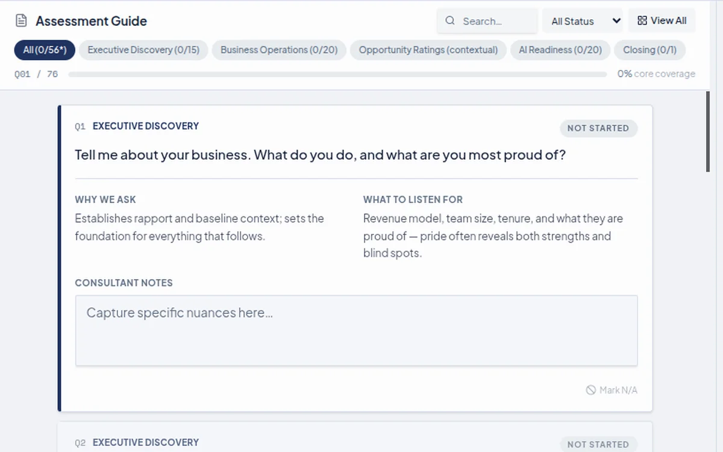Click the core coverage progress bar
Image resolution: width=723 pixels, height=452 pixels.
coord(337,74)
